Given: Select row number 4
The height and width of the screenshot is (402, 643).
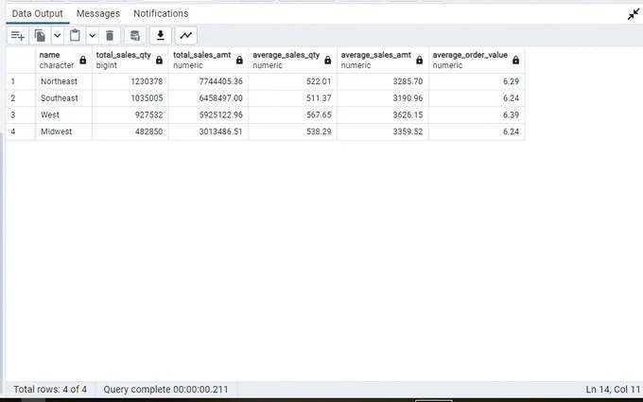Looking at the screenshot, I should [21, 131].
